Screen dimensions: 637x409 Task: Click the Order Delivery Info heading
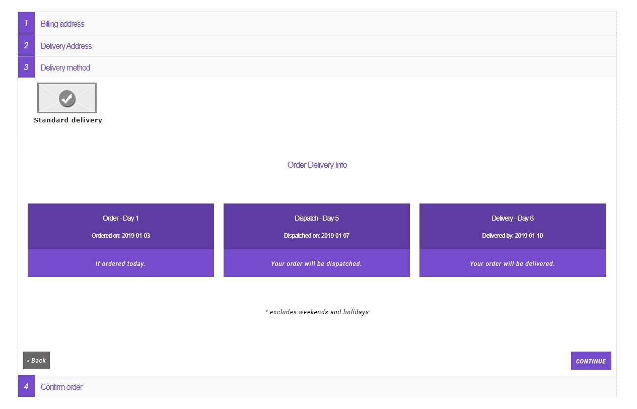pos(317,165)
